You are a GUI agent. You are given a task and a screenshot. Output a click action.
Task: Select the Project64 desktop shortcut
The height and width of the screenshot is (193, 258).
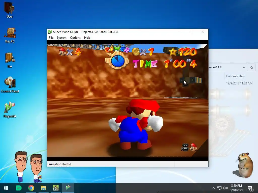coord(10,110)
